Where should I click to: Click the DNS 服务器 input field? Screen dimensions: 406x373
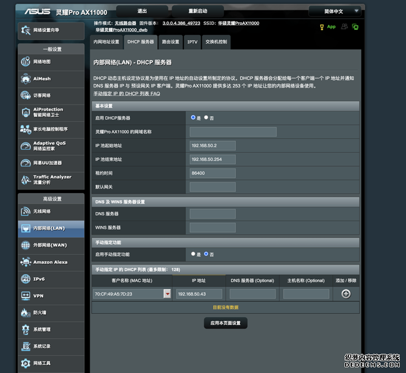213,214
